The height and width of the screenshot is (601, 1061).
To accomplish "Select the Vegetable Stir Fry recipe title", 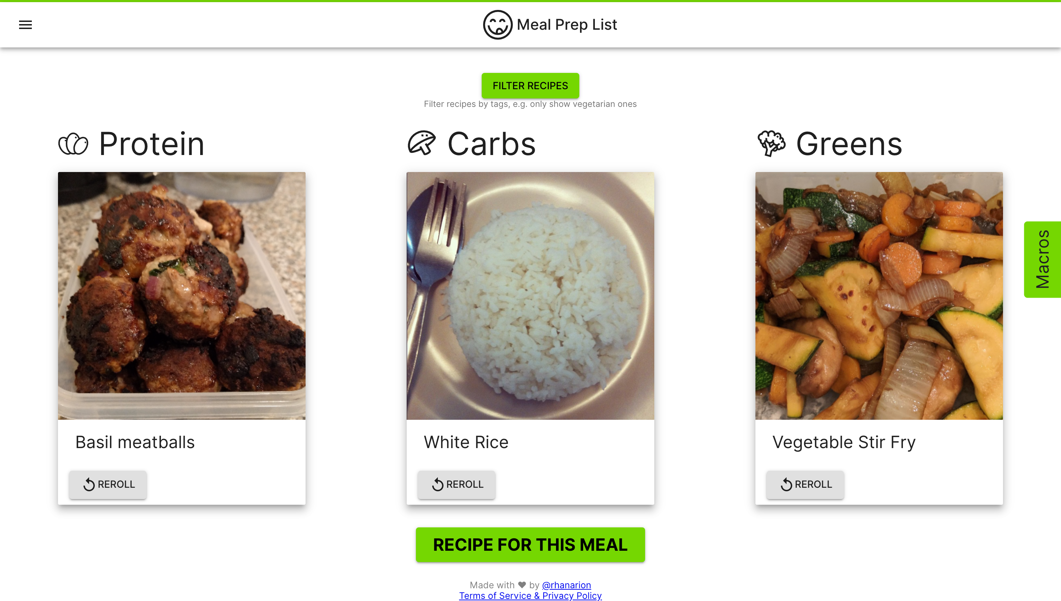I will point(844,442).
